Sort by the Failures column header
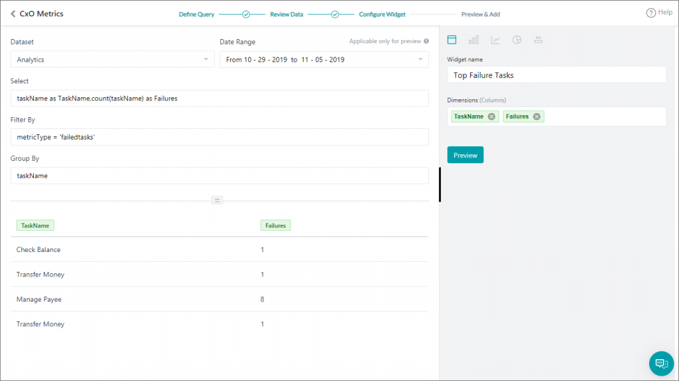 pyautogui.click(x=275, y=225)
